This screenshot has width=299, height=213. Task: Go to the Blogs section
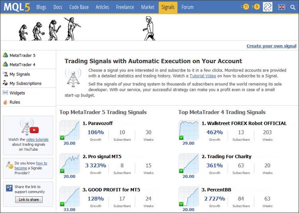tap(41, 7)
